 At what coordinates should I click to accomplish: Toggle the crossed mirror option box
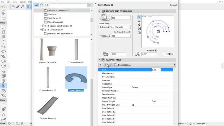pos(172,54)
